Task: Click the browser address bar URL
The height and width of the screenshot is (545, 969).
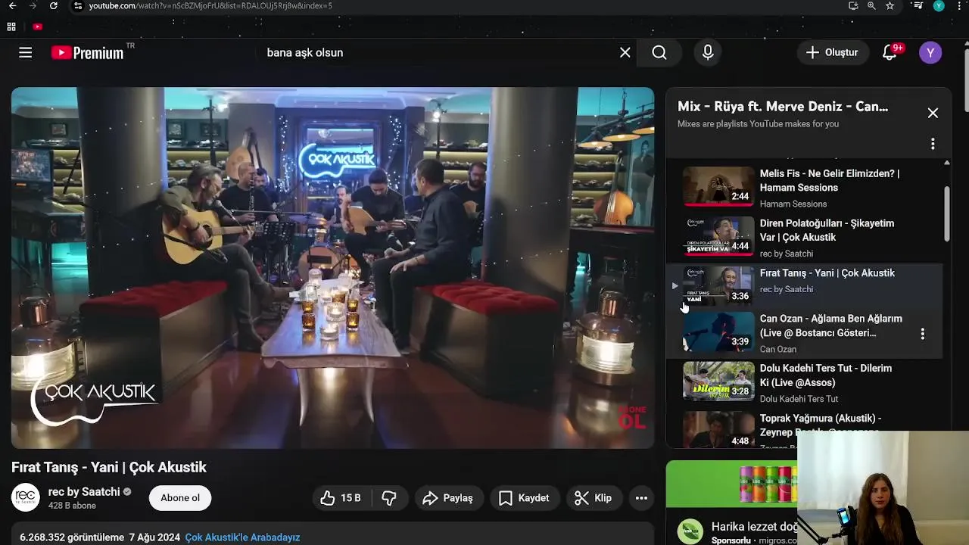Action: (210, 6)
